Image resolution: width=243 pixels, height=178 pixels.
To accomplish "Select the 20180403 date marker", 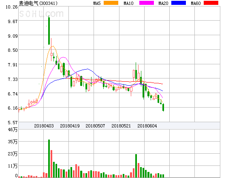I will 44,126.
